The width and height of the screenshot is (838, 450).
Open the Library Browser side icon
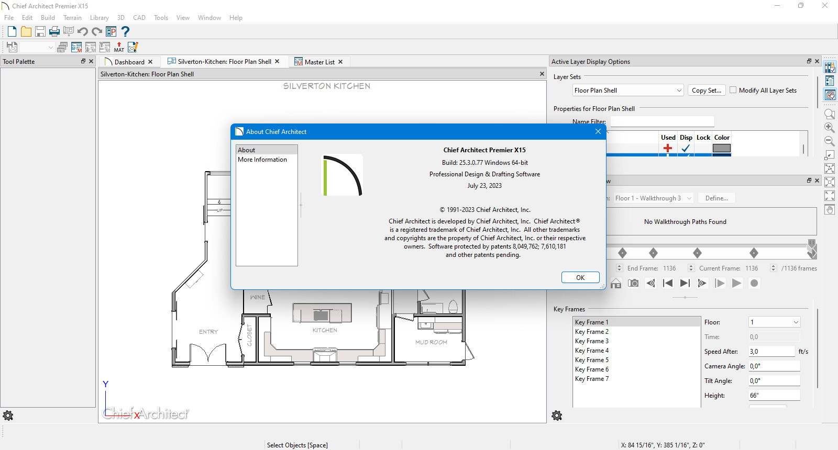(x=830, y=67)
